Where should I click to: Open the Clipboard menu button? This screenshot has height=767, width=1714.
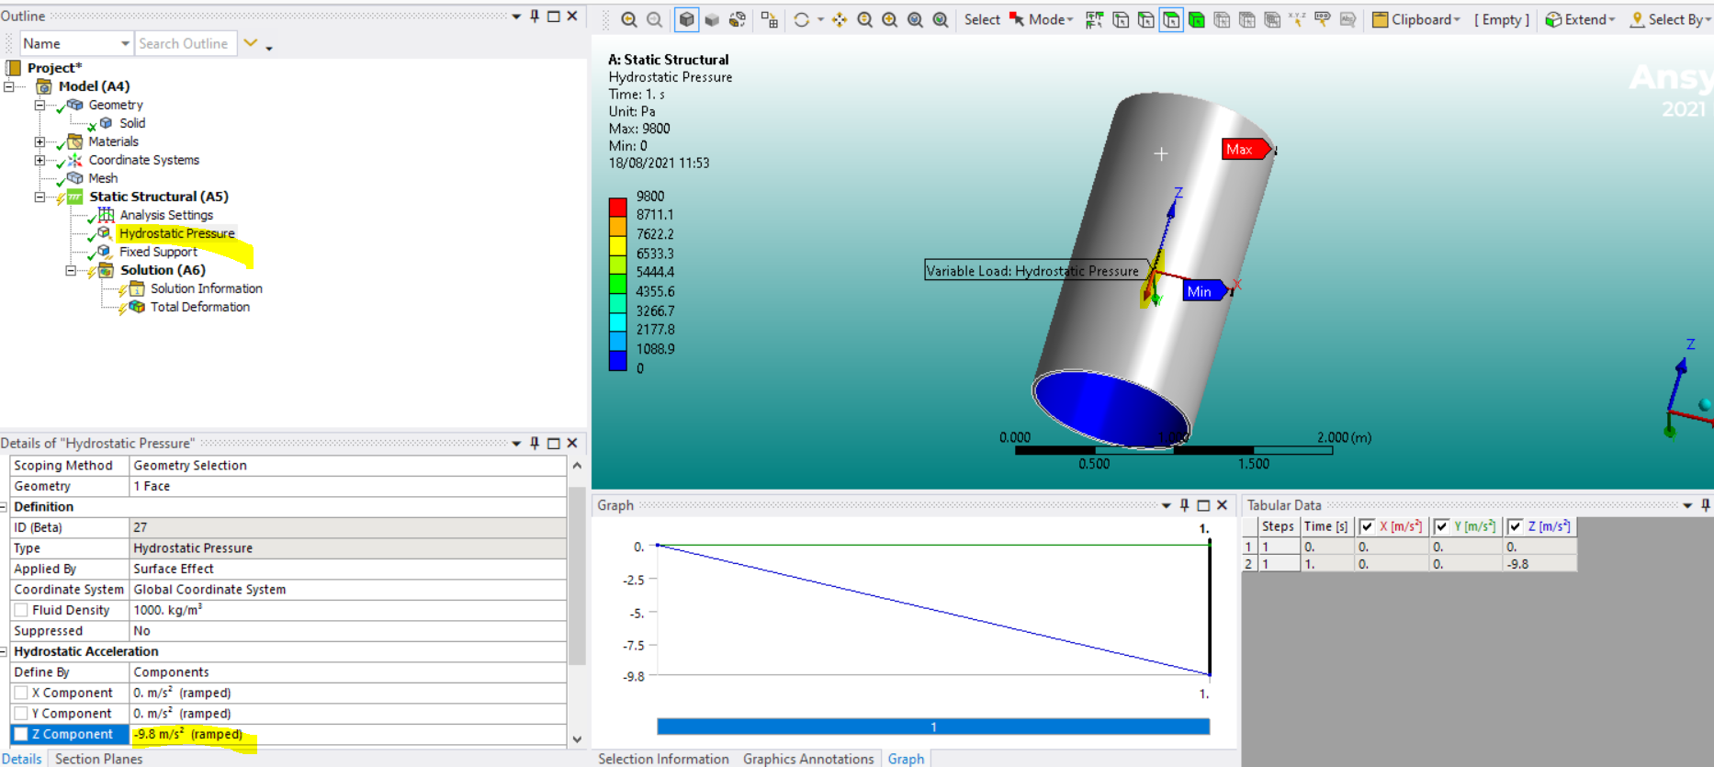pos(1415,19)
